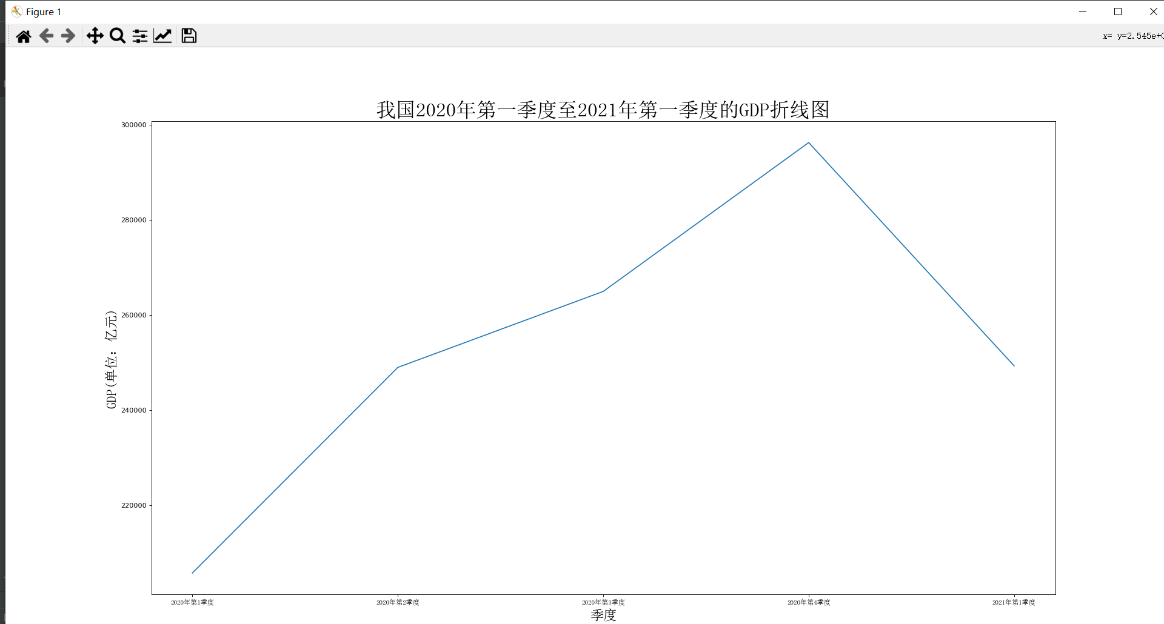The width and height of the screenshot is (1164, 624).
Task: Click the 2021年第1季度 axis tick label
Action: coord(1014,602)
